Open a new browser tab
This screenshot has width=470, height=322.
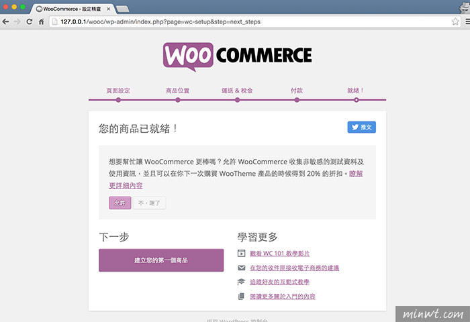pyautogui.click(x=123, y=9)
